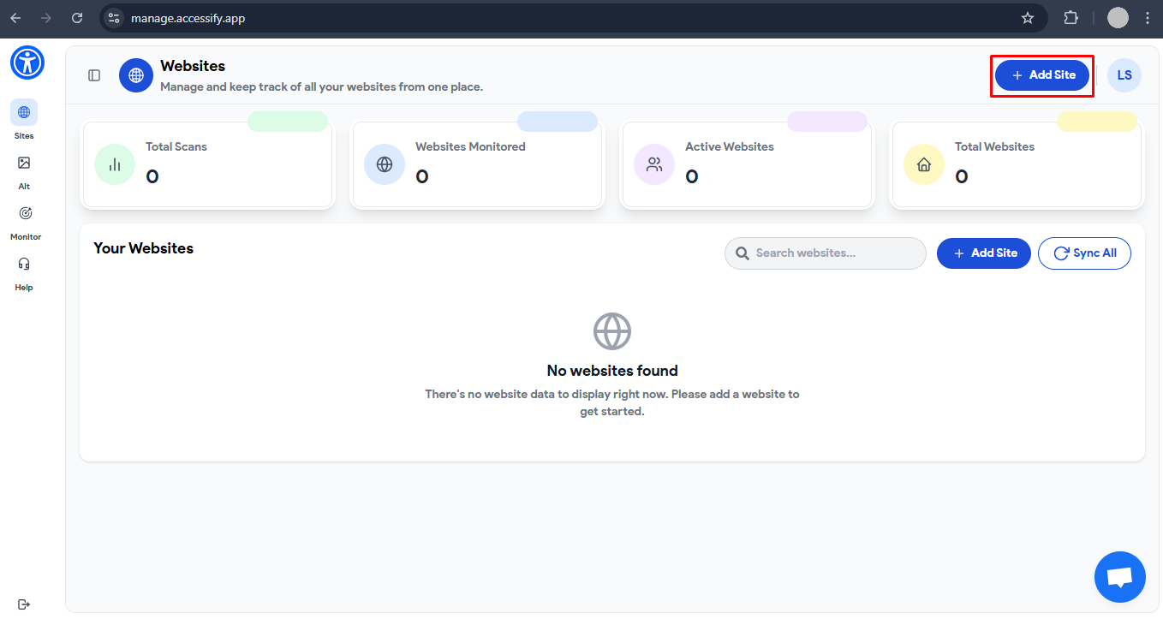1163x619 pixels.
Task: Open the live chat bubble
Action: [1119, 576]
